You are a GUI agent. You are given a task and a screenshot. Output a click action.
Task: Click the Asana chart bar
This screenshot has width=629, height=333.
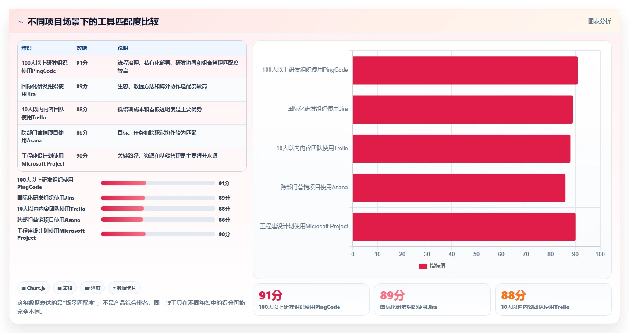(459, 188)
